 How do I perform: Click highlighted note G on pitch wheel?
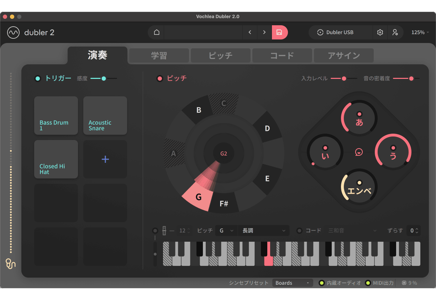[x=198, y=196]
